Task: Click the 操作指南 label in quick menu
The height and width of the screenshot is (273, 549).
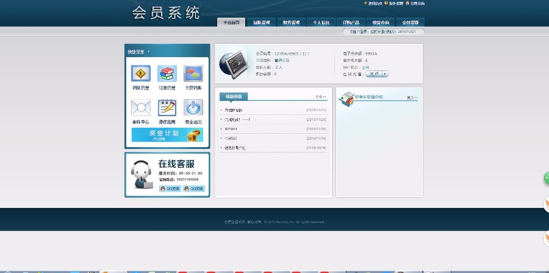Action: point(167,122)
